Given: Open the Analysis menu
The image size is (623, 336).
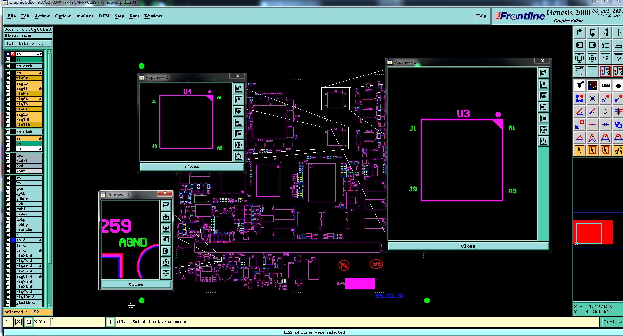Looking at the screenshot, I should [x=85, y=16].
